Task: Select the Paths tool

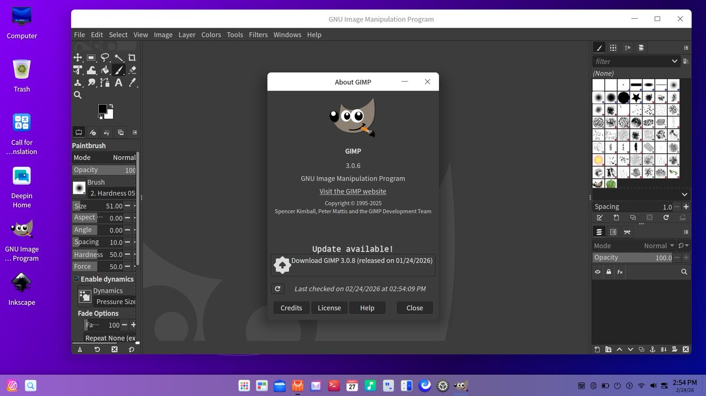Action: click(105, 82)
